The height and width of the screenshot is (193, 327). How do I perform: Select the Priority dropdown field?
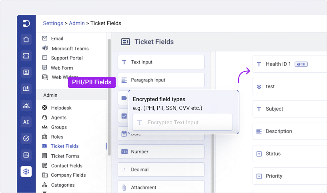pyautogui.click(x=290, y=176)
